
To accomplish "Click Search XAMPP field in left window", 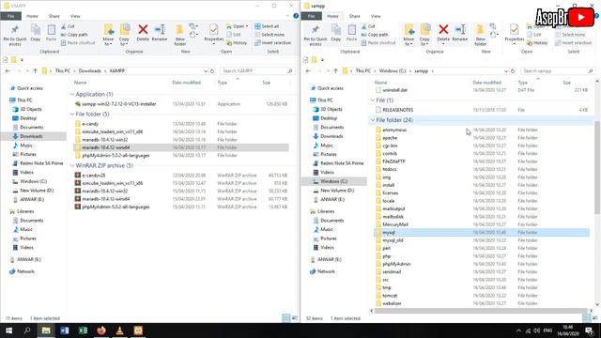I will 257,71.
